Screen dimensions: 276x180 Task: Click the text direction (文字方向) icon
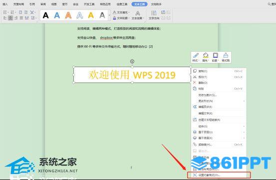click(x=154, y=15)
